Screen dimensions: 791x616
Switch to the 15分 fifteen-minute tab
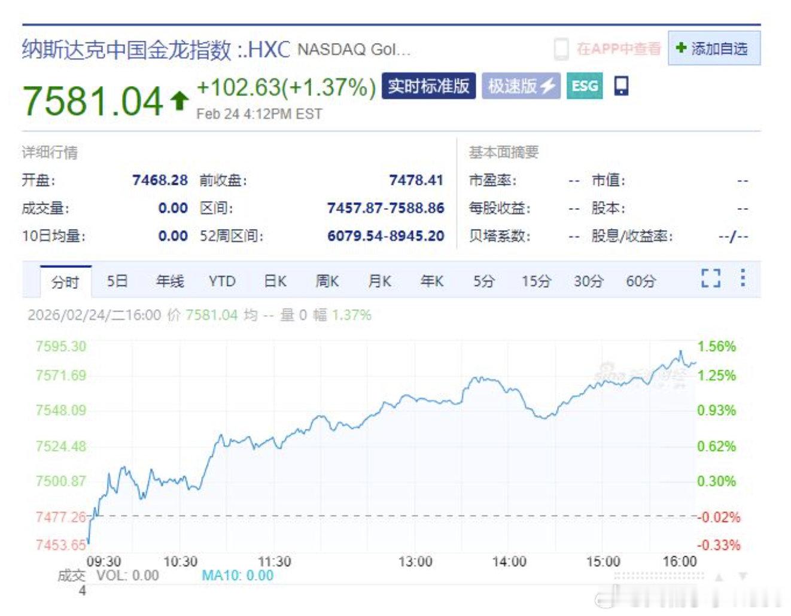[x=536, y=281]
